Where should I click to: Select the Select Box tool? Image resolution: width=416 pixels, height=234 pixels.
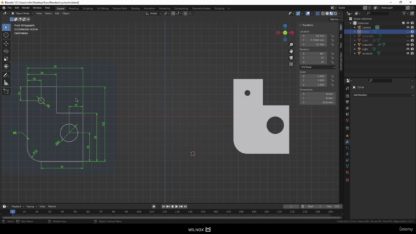click(6, 27)
